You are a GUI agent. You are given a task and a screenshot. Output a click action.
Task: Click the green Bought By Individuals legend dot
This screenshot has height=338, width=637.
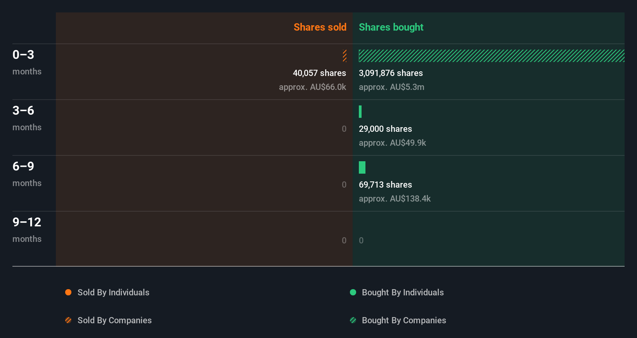coord(353,292)
